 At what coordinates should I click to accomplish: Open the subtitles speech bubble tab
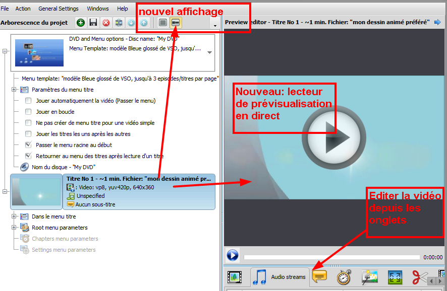click(x=319, y=276)
